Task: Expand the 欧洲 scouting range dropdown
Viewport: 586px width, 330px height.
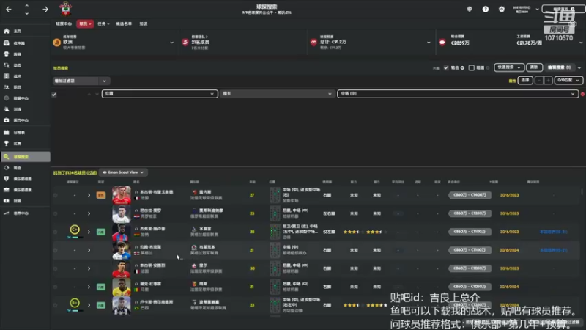Action: (171, 43)
